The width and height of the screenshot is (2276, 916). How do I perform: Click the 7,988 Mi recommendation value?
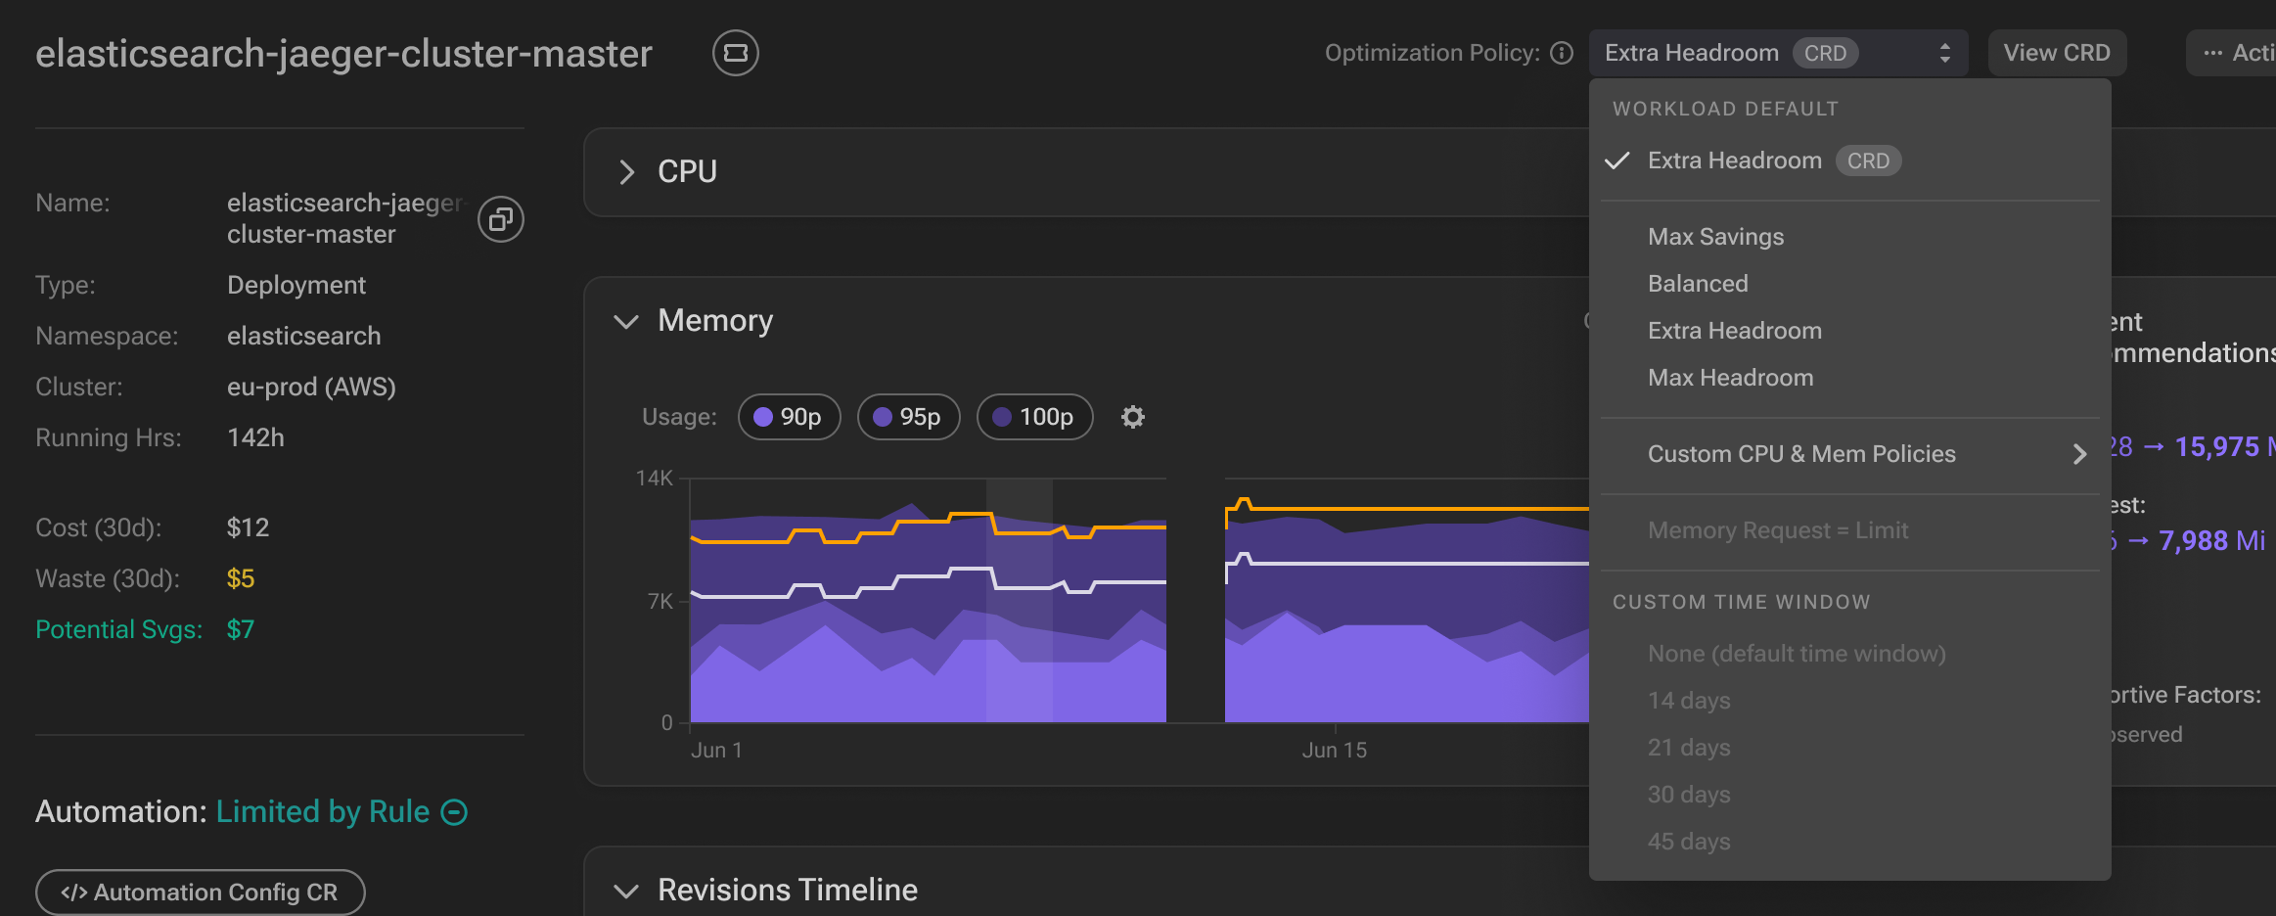pos(2211,540)
